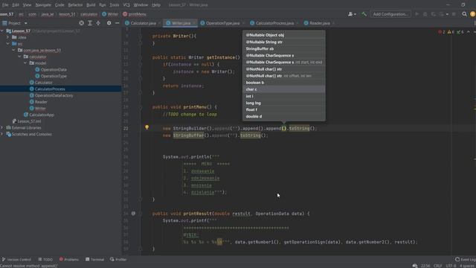This screenshot has width=476, height=268.
Task: Click 'StringBuffer sb' parameter hint row
Action: 284,48
